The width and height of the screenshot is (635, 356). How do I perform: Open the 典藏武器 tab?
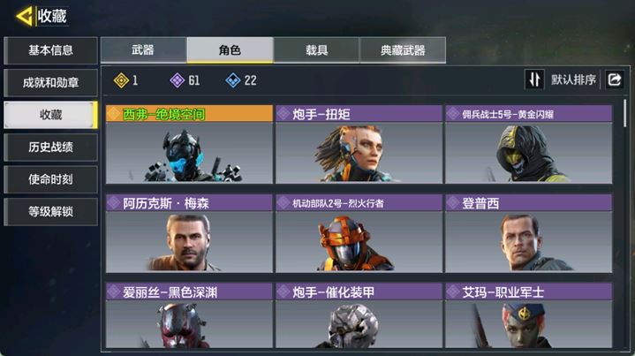[x=403, y=50]
